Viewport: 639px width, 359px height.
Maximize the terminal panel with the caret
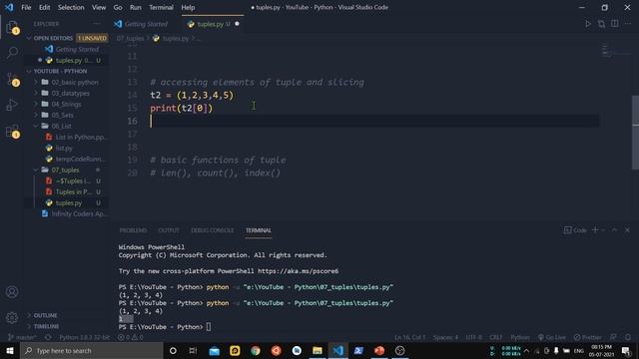tap(615, 230)
